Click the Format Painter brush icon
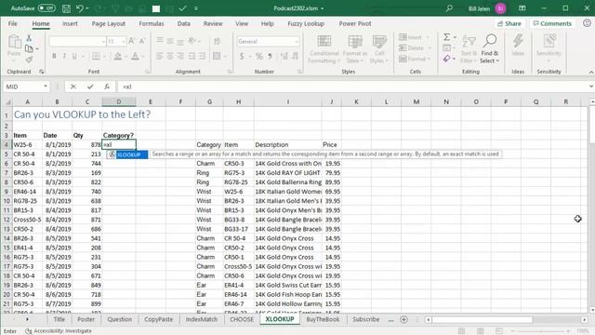This screenshot has height=335, width=595. (x=29, y=60)
